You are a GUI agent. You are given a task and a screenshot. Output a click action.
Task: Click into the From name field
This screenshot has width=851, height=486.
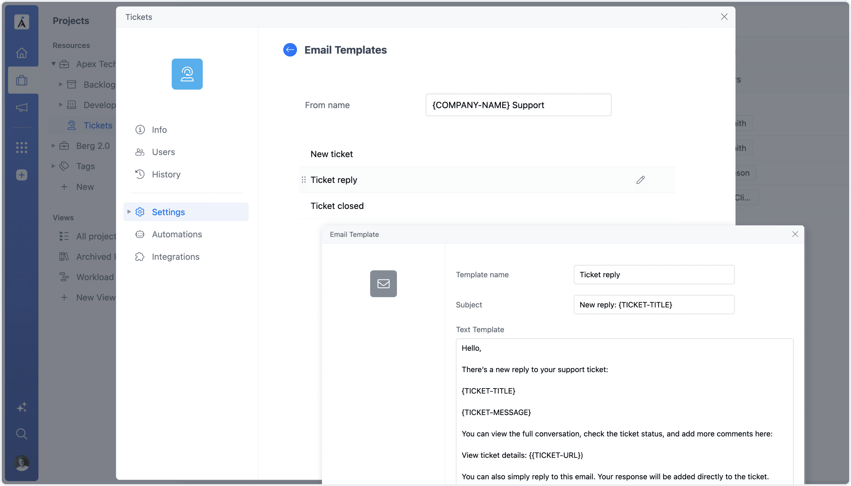(518, 105)
